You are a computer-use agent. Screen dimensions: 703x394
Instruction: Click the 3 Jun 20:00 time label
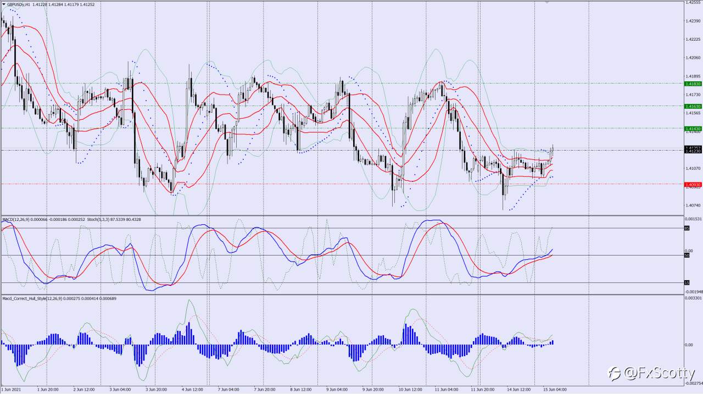pyautogui.click(x=157, y=390)
